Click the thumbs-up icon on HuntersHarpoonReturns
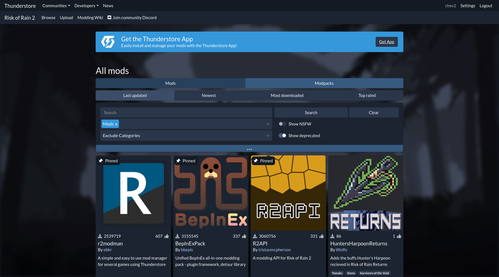 tap(399, 236)
